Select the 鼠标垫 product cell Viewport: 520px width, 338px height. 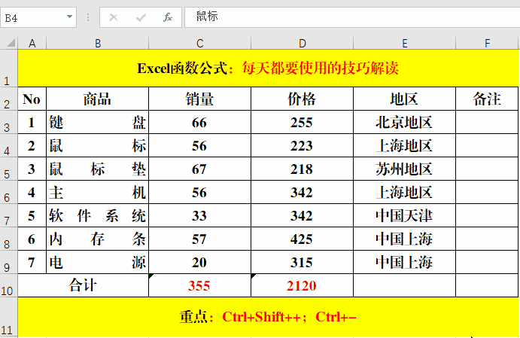tap(98, 169)
